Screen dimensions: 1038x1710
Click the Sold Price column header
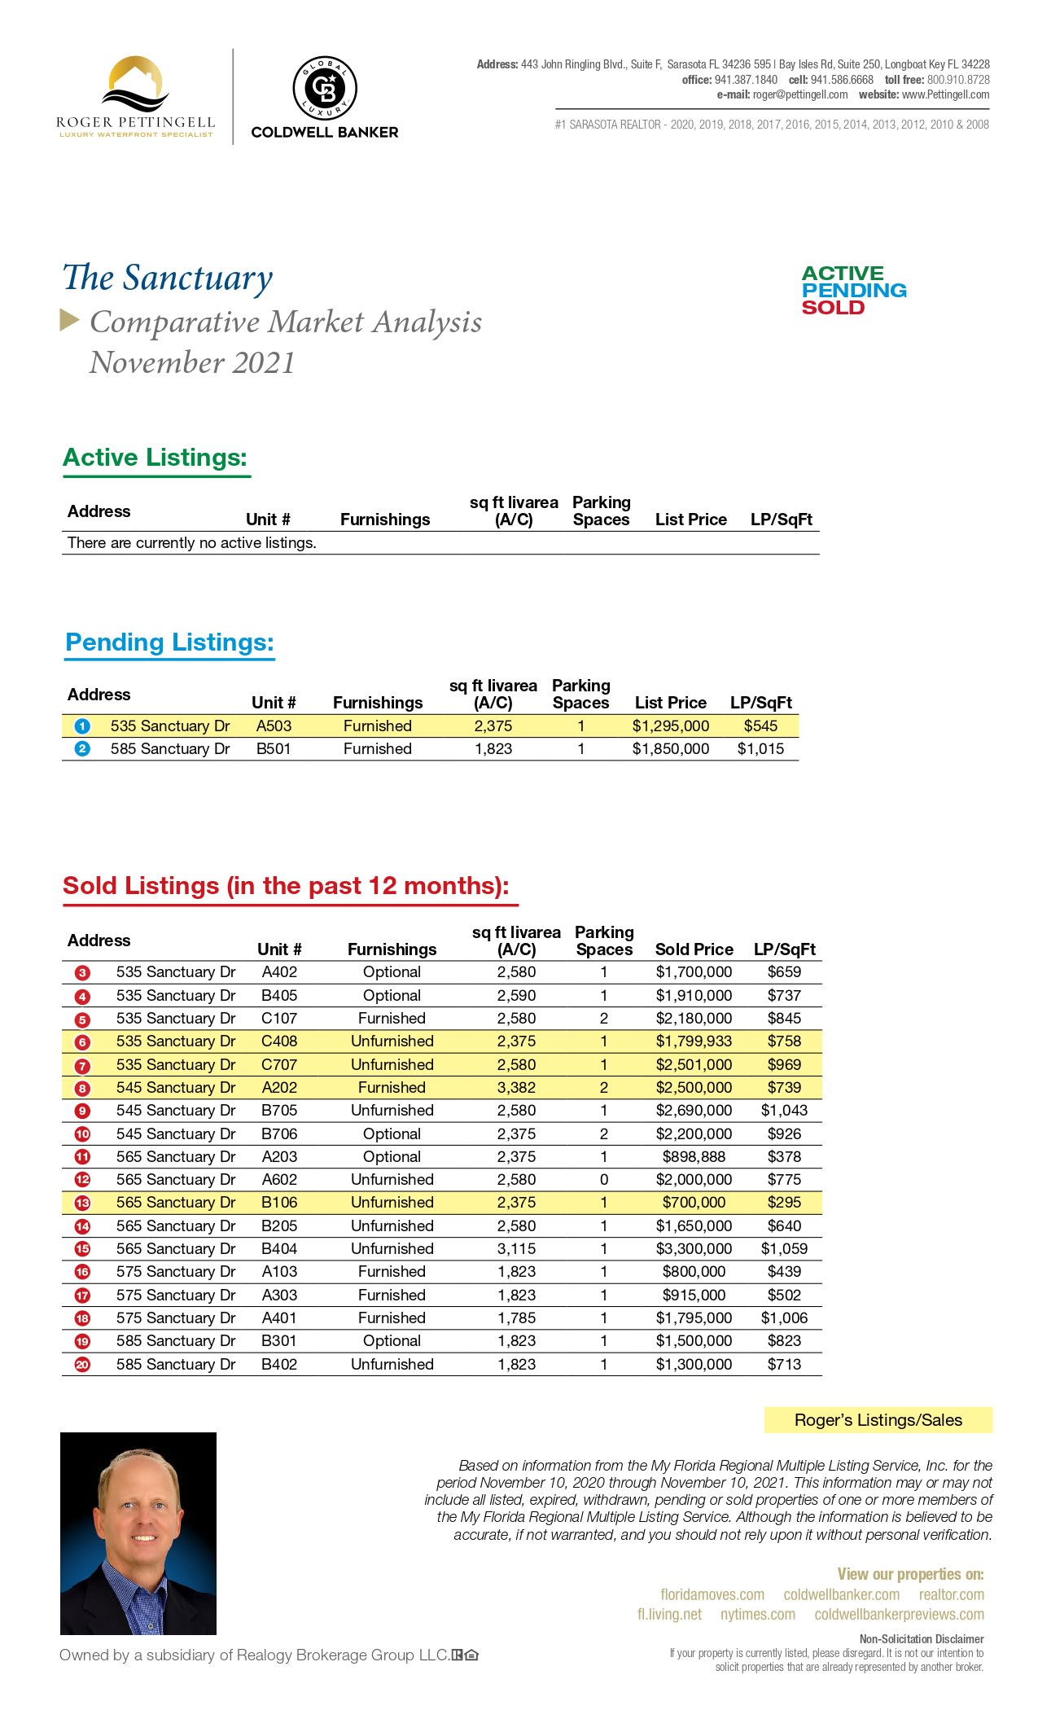click(694, 949)
